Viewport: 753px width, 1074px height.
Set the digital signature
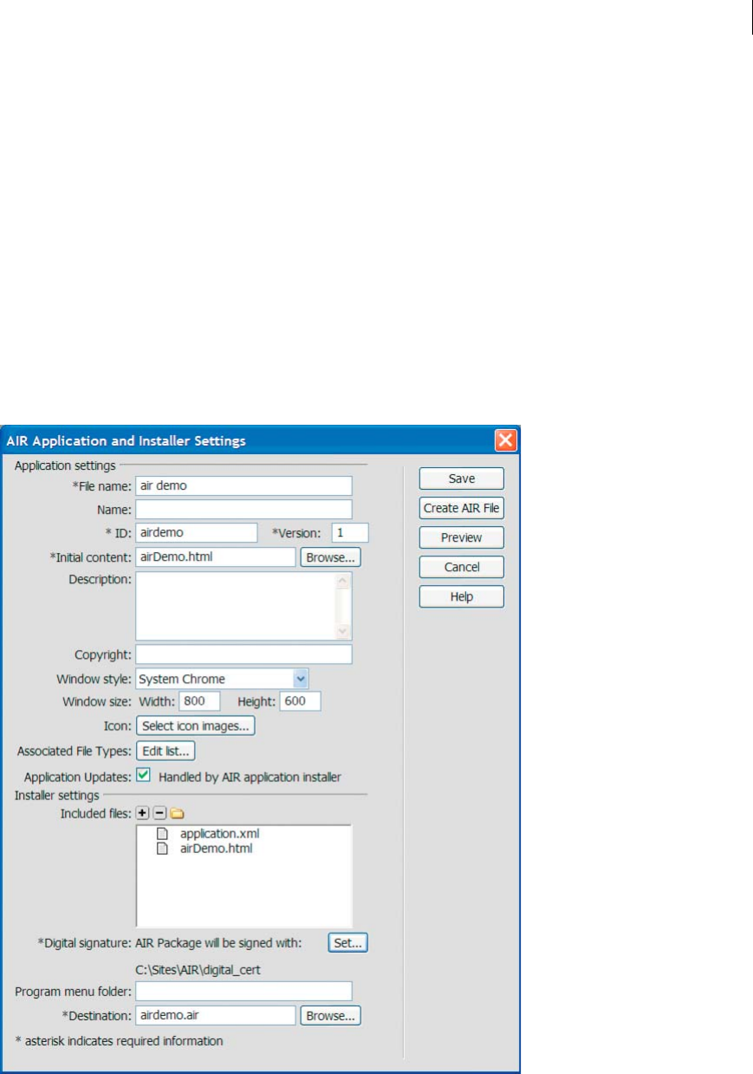348,942
